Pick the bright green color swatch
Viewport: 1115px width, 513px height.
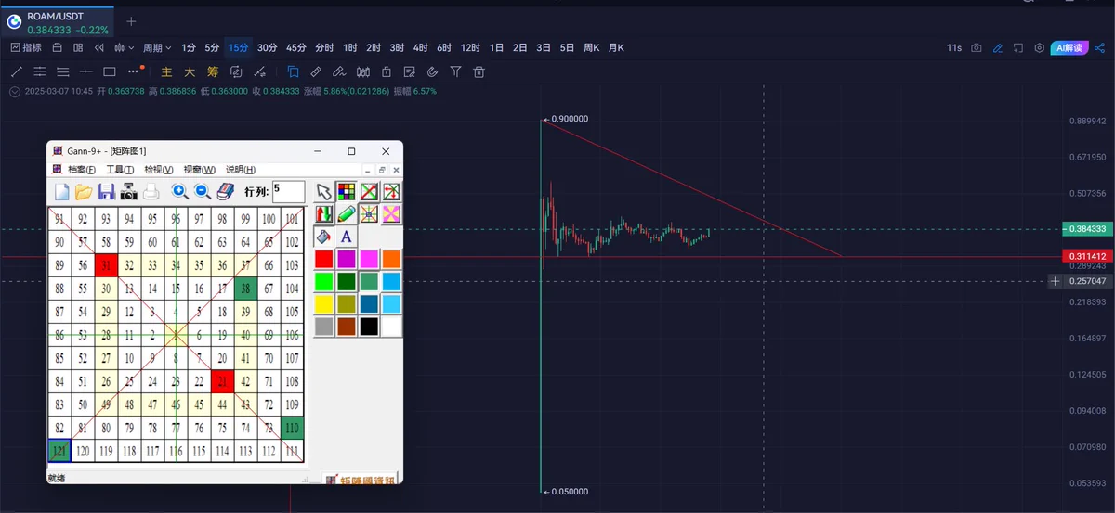(x=323, y=281)
